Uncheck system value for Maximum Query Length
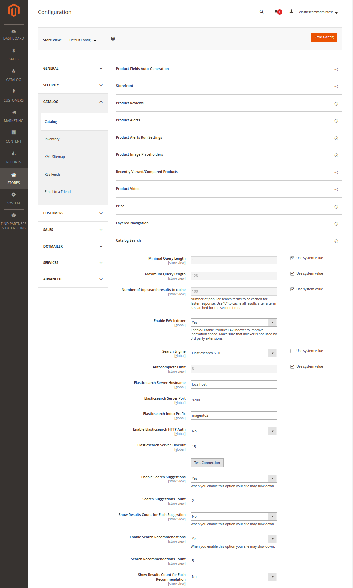This screenshot has width=353, height=588. coord(292,273)
